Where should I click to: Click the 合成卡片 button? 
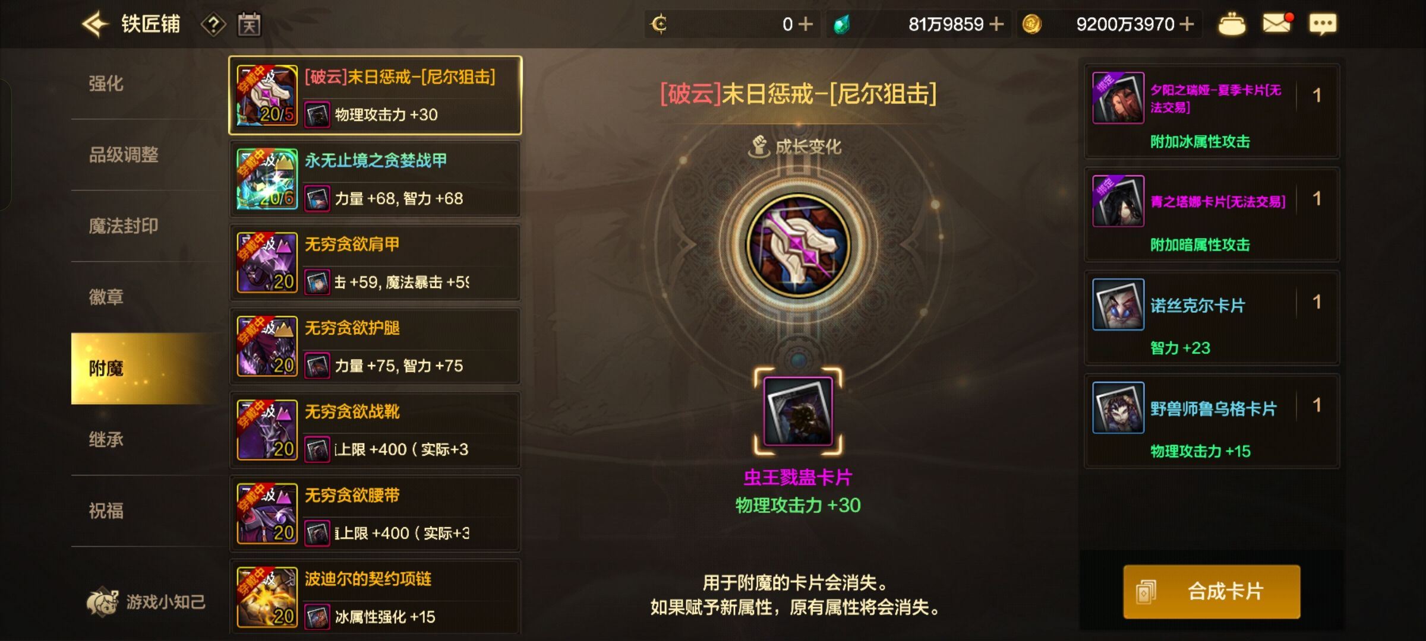coord(1212,592)
